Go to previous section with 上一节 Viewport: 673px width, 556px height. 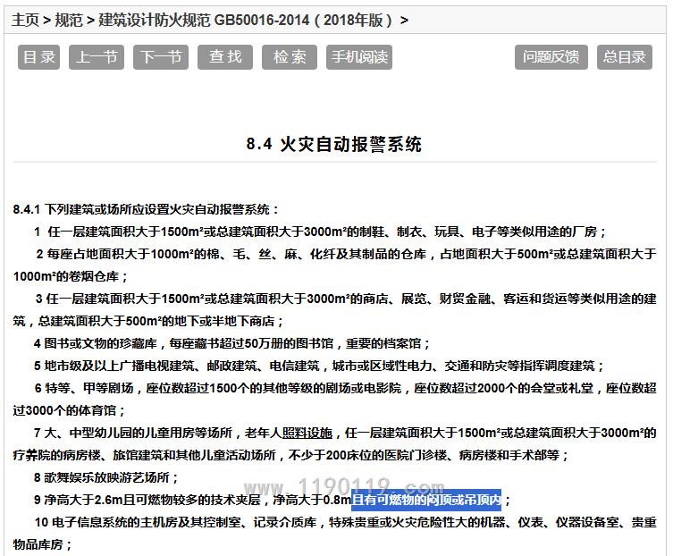(97, 57)
